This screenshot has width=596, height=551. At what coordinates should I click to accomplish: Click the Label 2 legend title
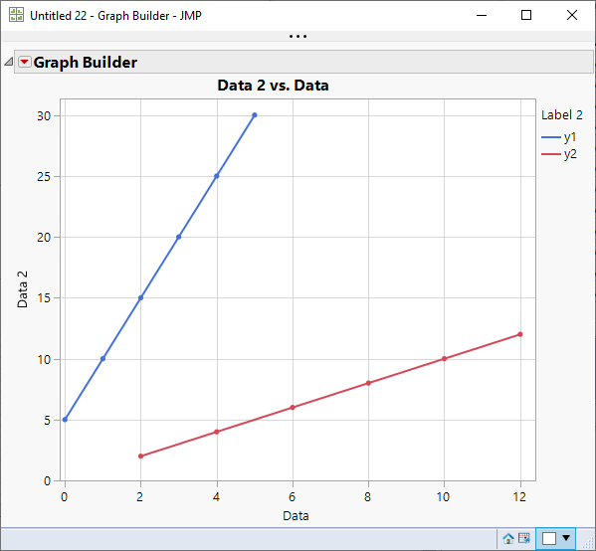562,115
